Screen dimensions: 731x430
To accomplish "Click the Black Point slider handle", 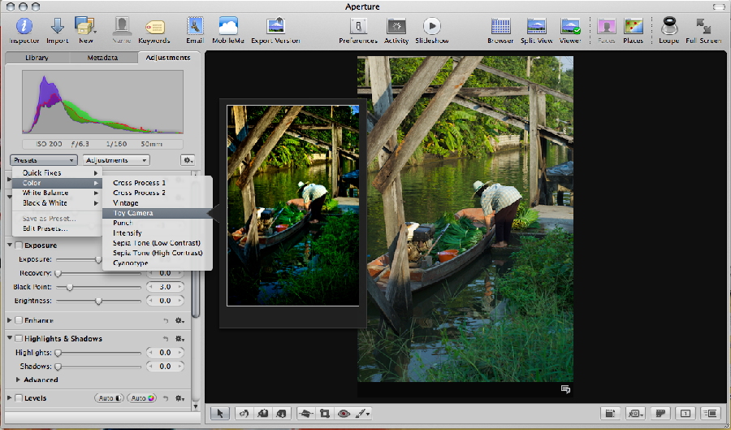I will pos(70,287).
